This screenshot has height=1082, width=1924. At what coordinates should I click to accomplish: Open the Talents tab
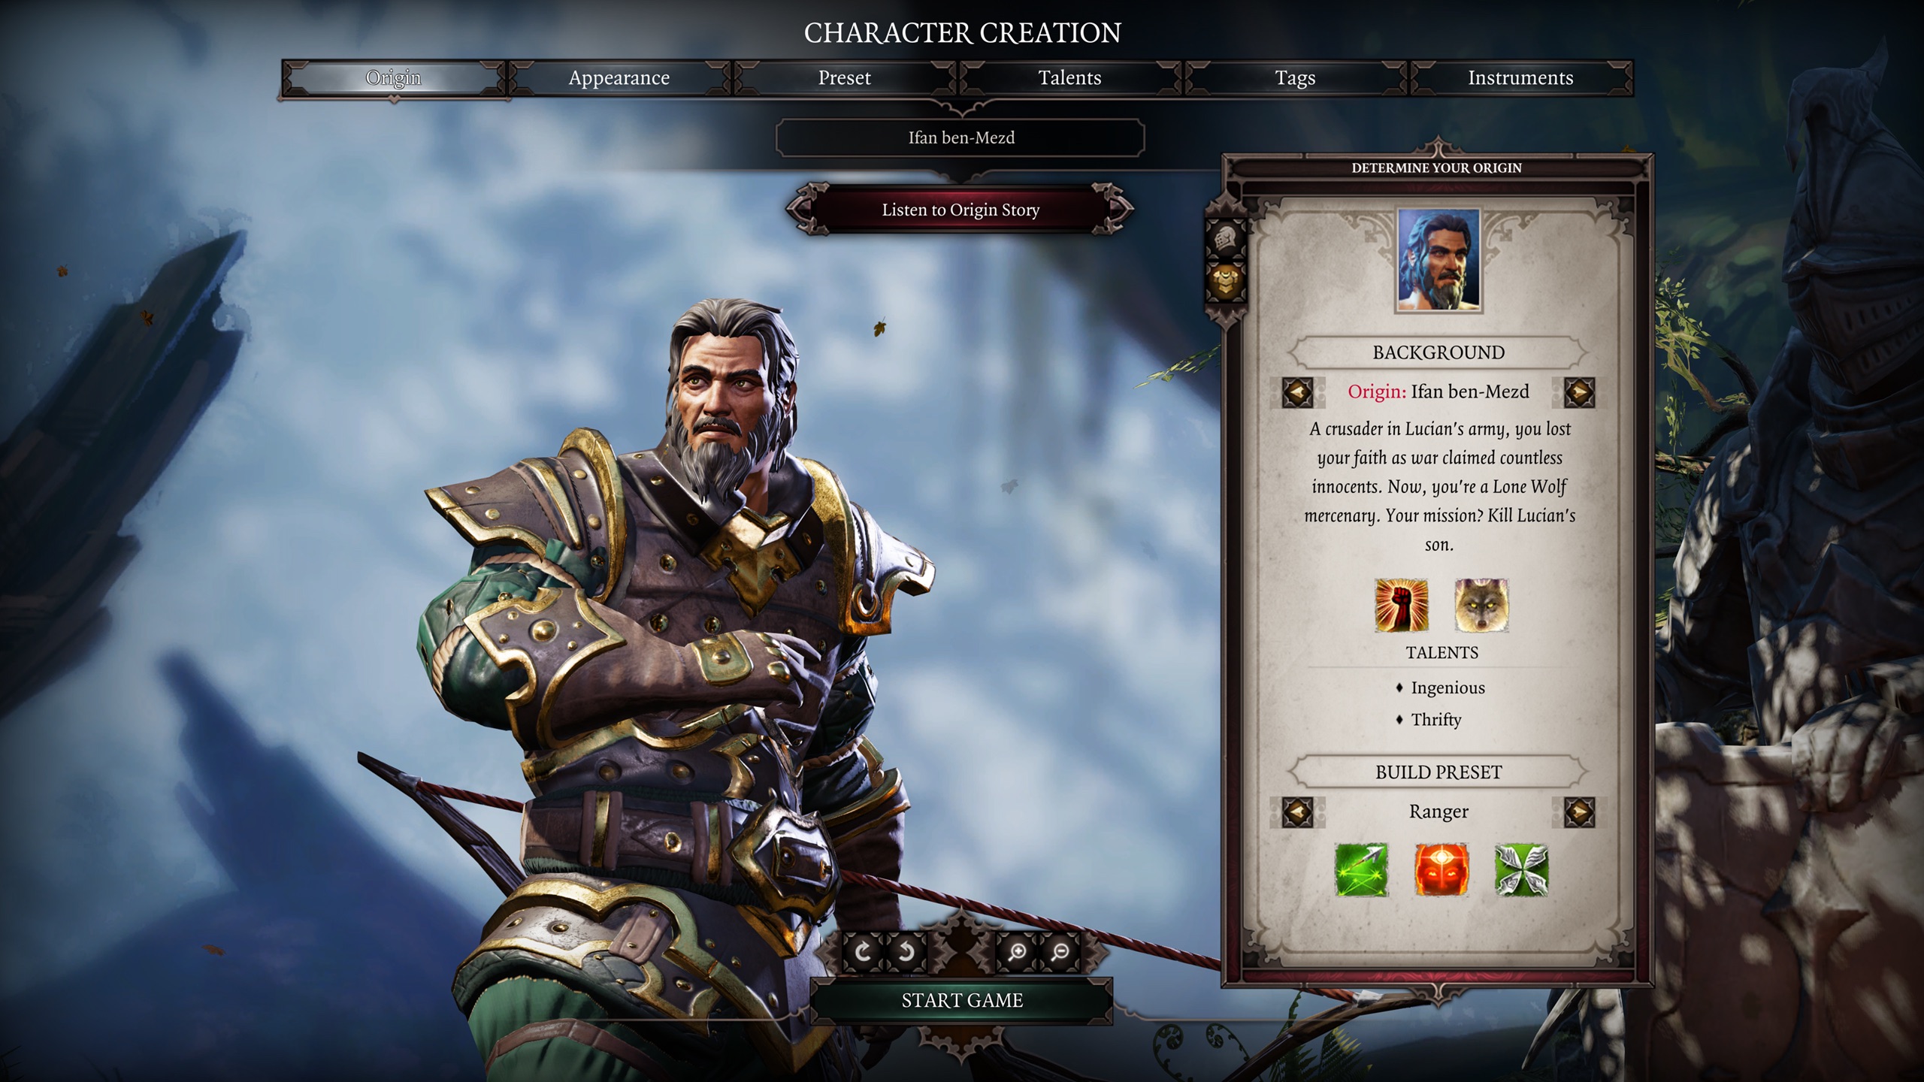coord(1069,78)
